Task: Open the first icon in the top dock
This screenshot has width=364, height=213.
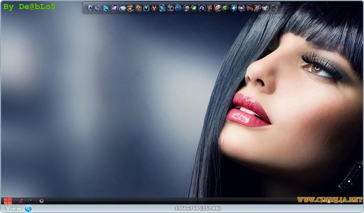Action: [x=90, y=8]
